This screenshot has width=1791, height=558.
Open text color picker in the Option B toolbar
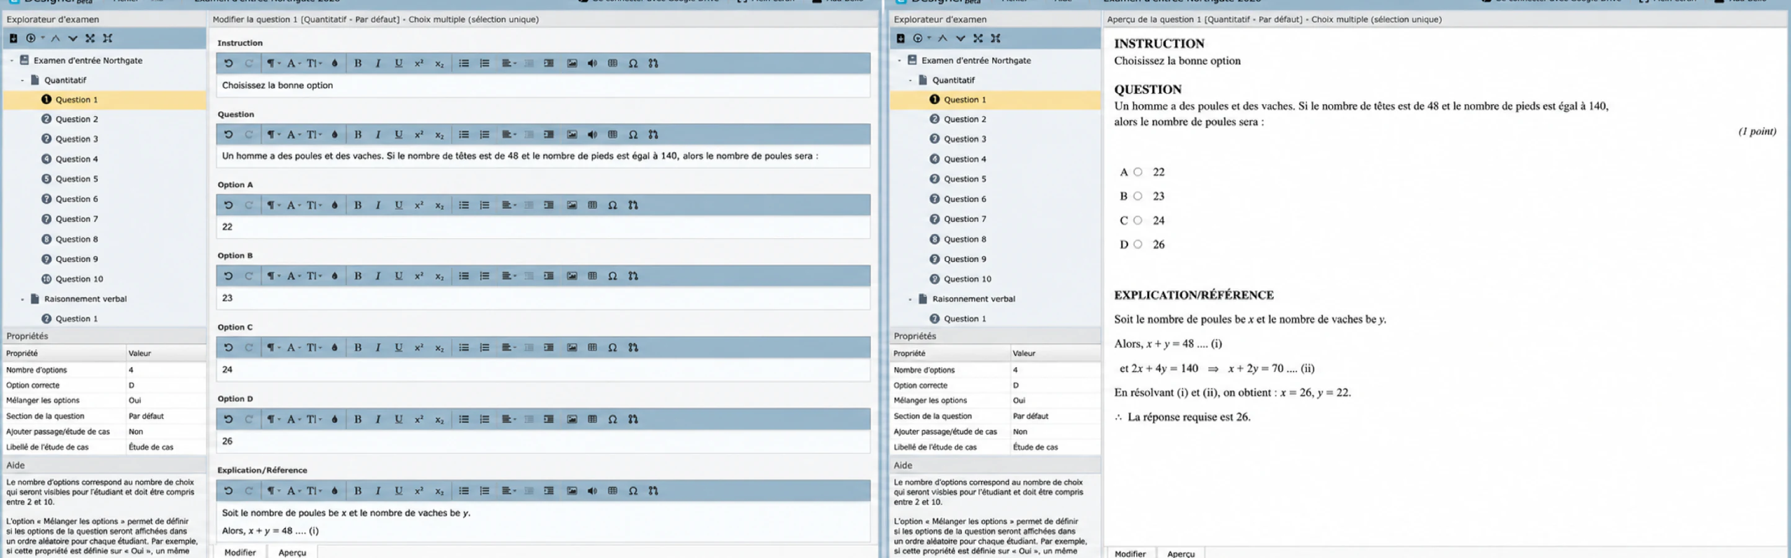pos(334,277)
